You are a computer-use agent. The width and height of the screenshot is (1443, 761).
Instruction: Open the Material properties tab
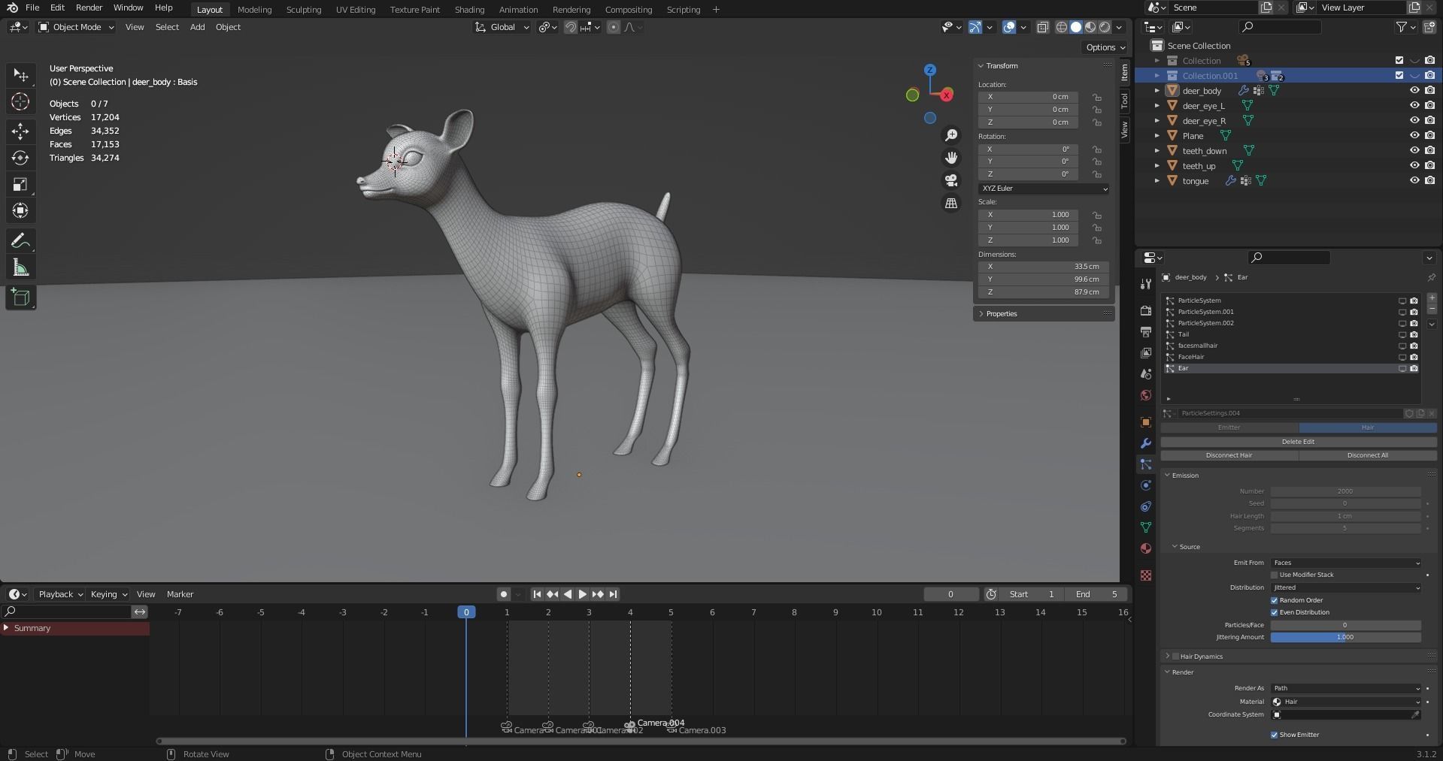1146,548
